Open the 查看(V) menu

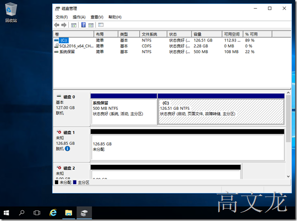97,17
